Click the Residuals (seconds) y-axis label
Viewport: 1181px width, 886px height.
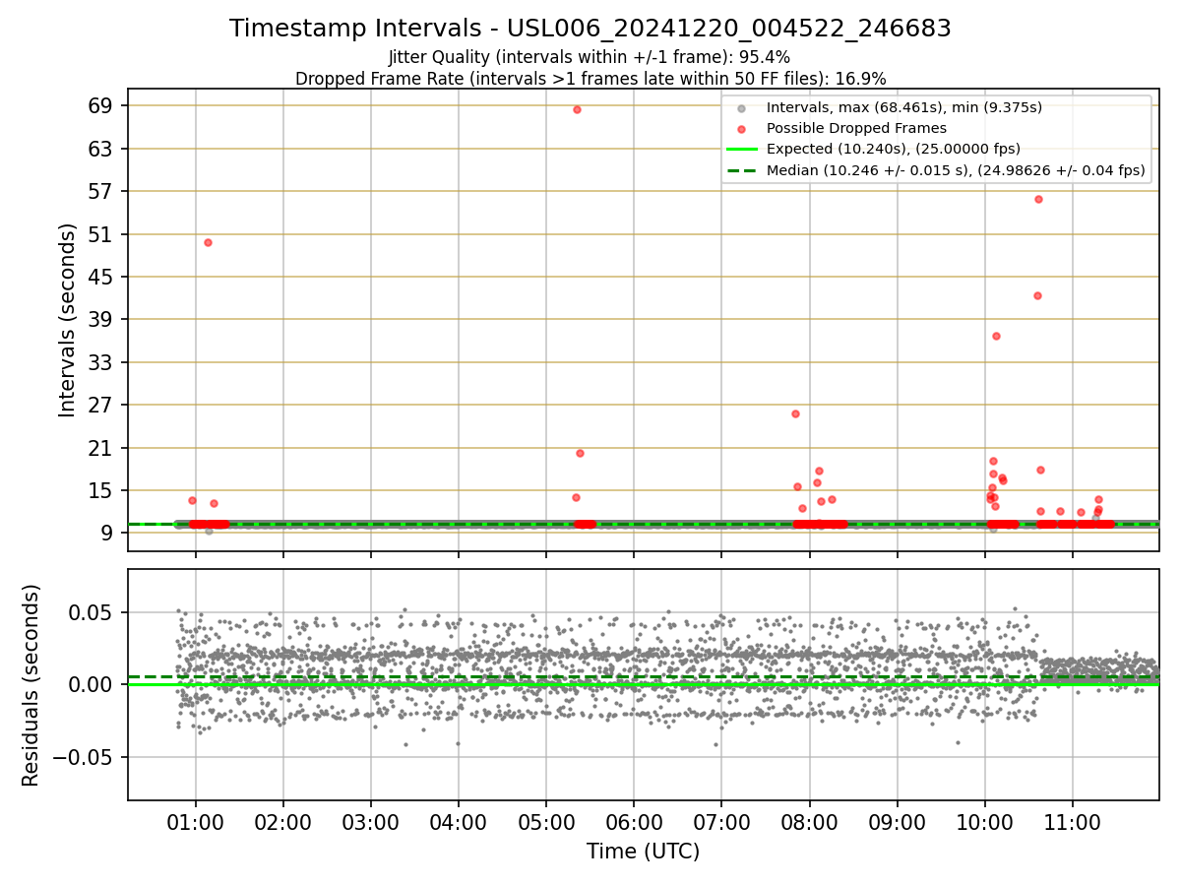(x=31, y=685)
